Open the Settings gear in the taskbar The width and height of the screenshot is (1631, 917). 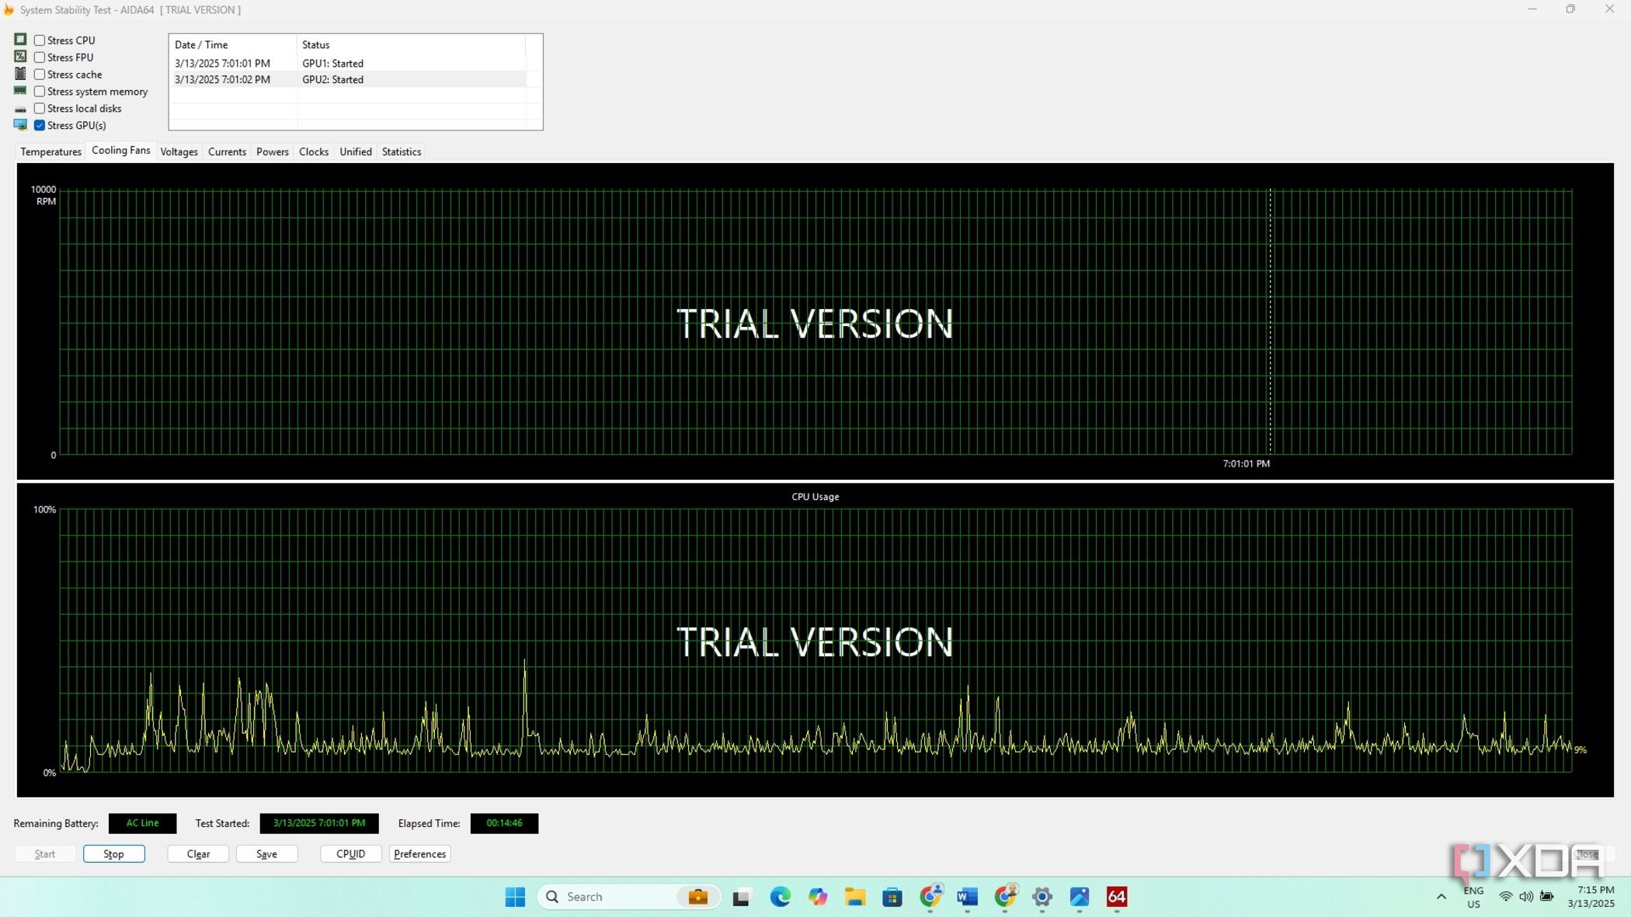[x=1042, y=897]
